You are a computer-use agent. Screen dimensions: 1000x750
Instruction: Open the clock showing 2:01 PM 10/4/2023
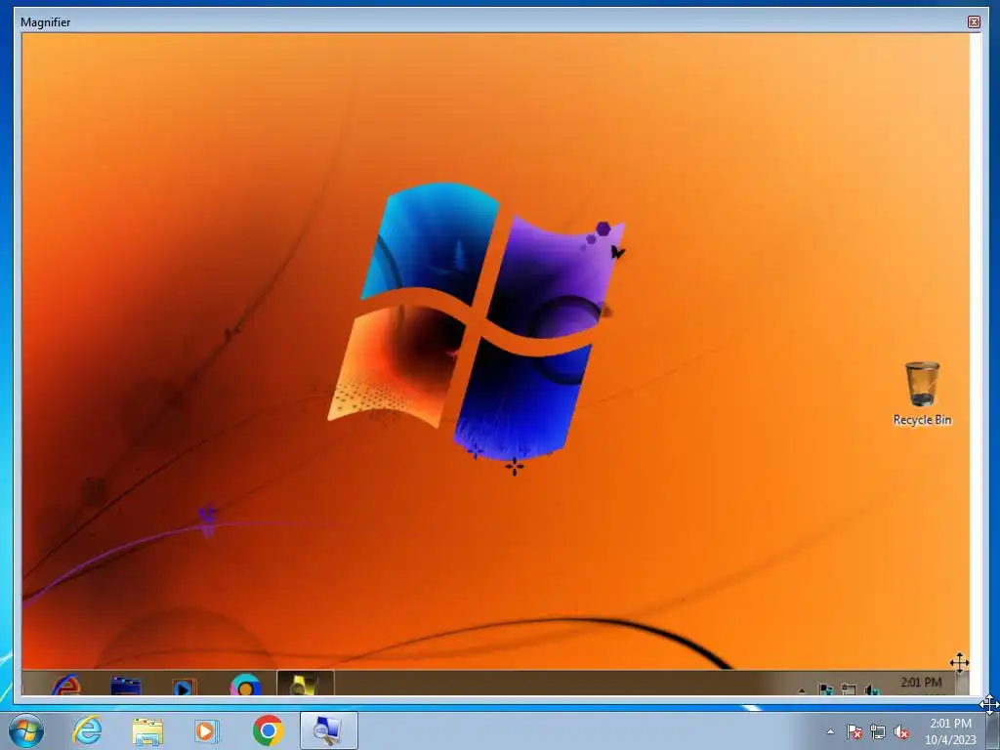click(950, 730)
